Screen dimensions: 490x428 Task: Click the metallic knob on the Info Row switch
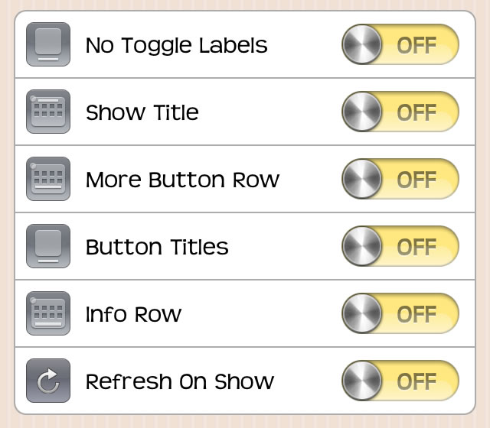point(362,313)
